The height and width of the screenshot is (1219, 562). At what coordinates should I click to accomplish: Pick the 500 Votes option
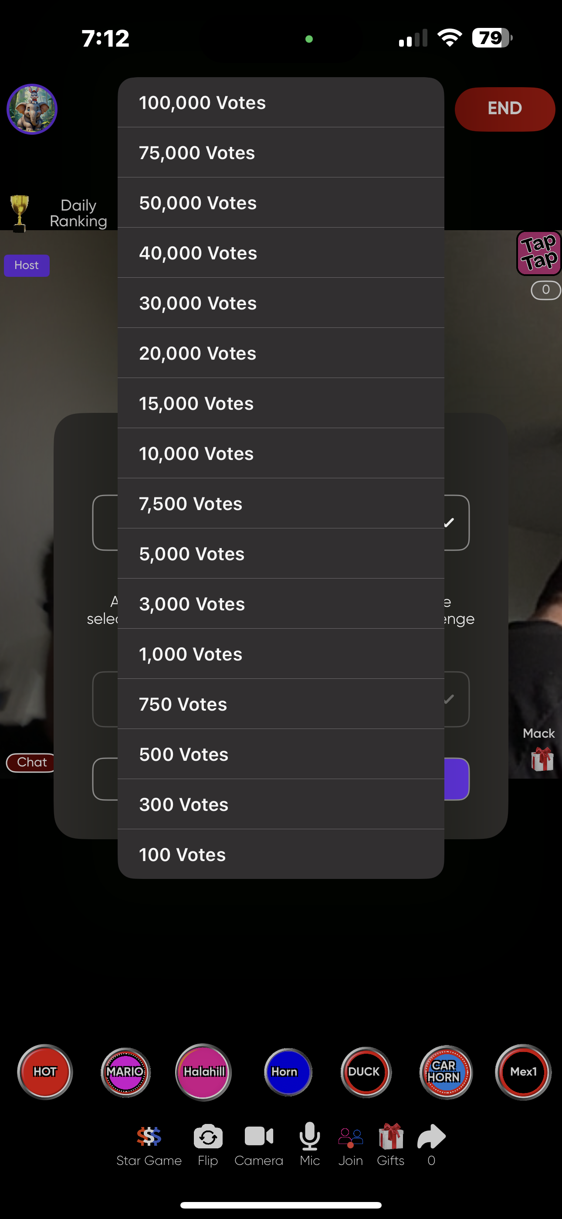click(x=281, y=754)
